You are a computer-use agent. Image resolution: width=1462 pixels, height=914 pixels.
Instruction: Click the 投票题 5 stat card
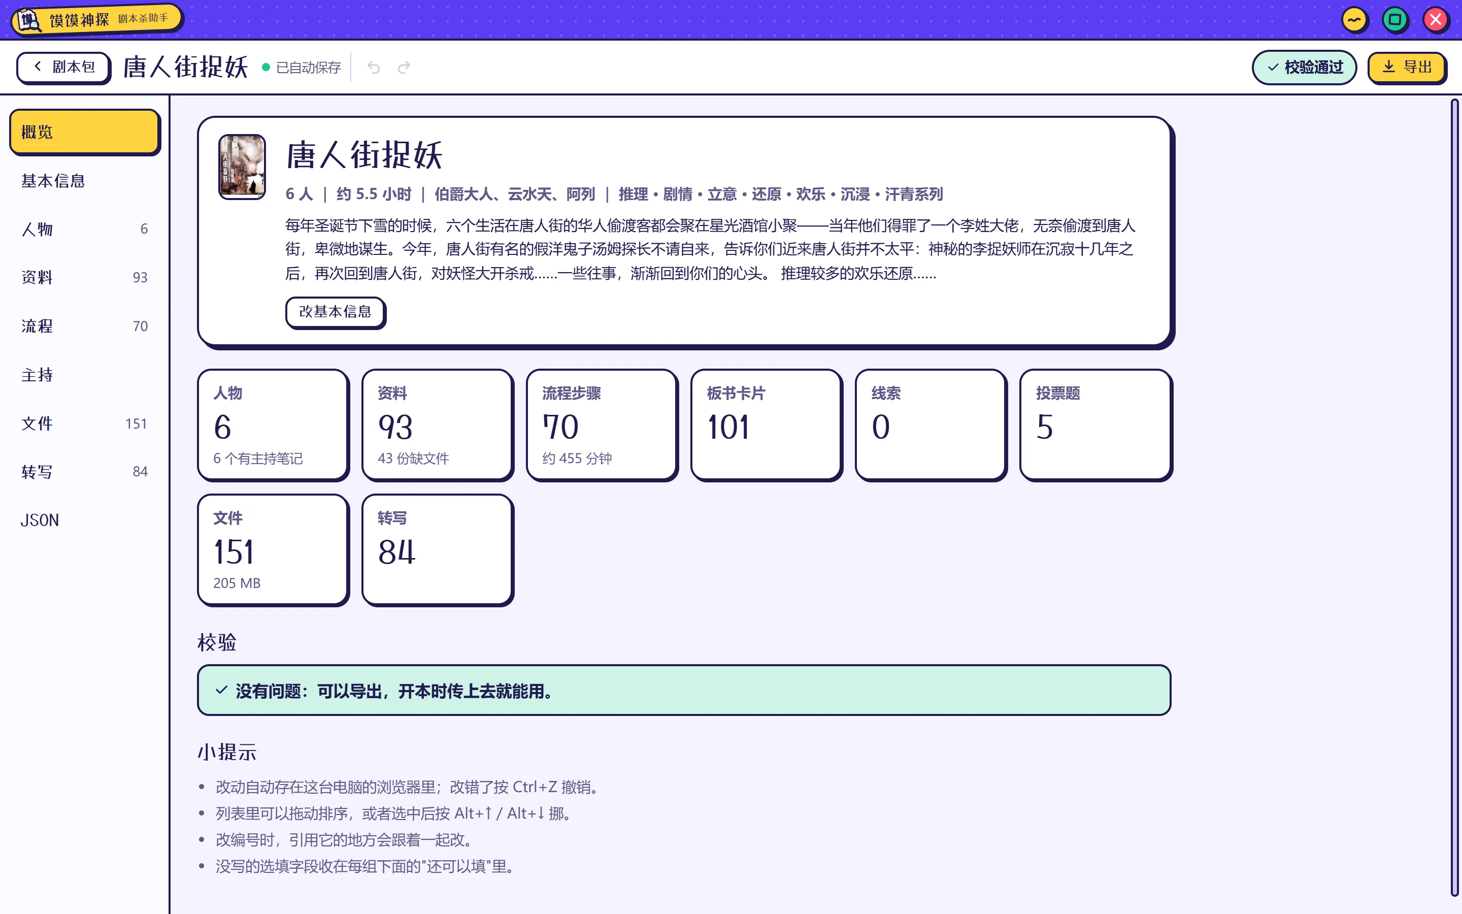[x=1095, y=425]
